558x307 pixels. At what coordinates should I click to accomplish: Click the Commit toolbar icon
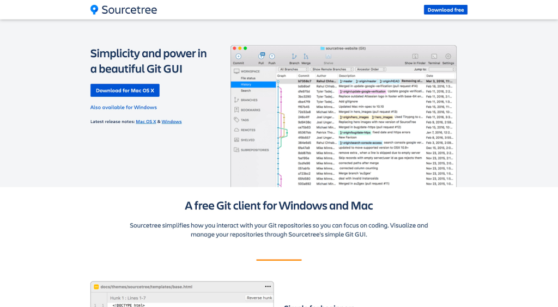pyautogui.click(x=239, y=57)
